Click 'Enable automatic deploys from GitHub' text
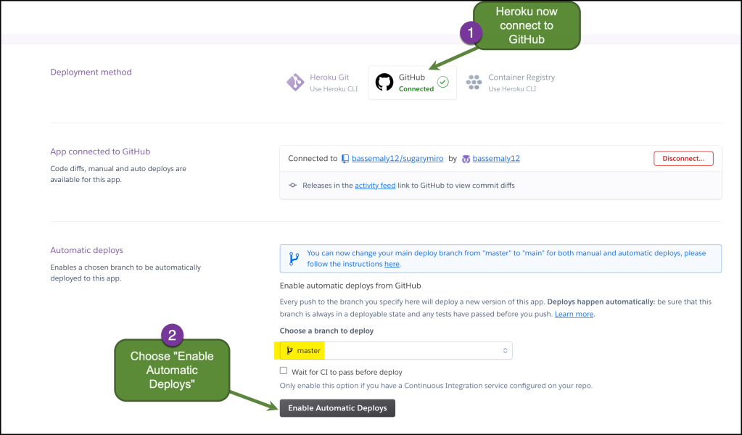The height and width of the screenshot is (435, 742). point(350,286)
